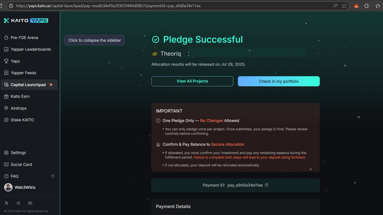
Task: Click the Payment ID value pay_a9d0a34e11ee
Action: [245, 185]
